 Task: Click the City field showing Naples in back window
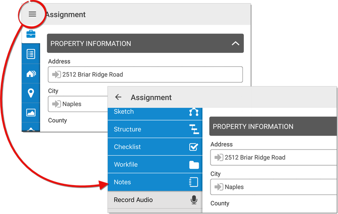78,104
